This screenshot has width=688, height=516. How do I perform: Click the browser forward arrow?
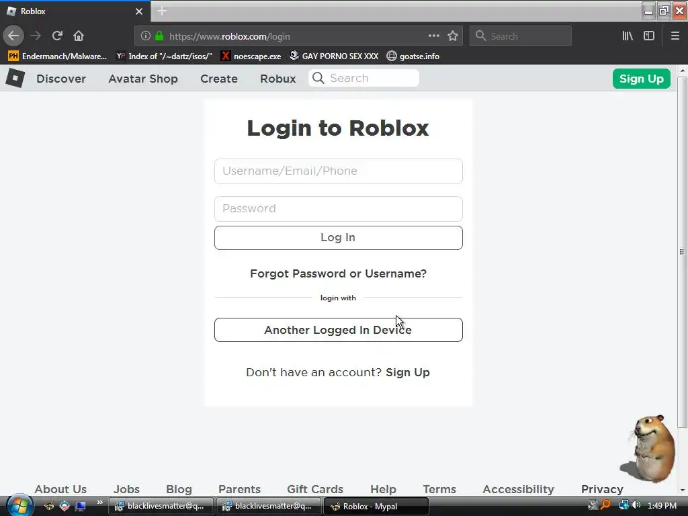pyautogui.click(x=36, y=36)
